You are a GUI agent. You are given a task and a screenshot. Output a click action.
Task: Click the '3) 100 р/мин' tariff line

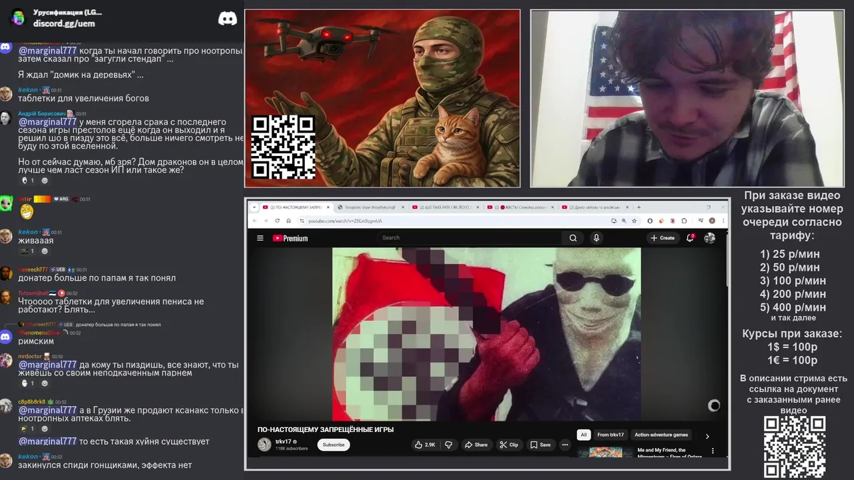click(x=793, y=281)
